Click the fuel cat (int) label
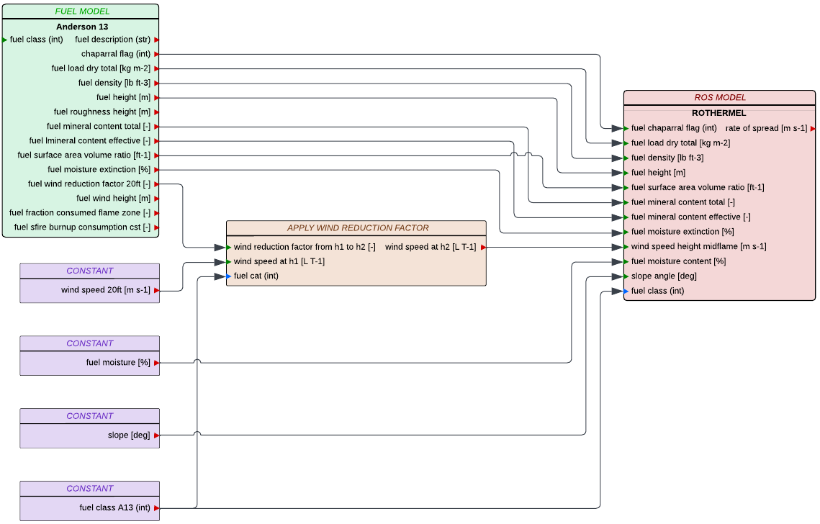The height and width of the screenshot is (524, 820). [256, 276]
